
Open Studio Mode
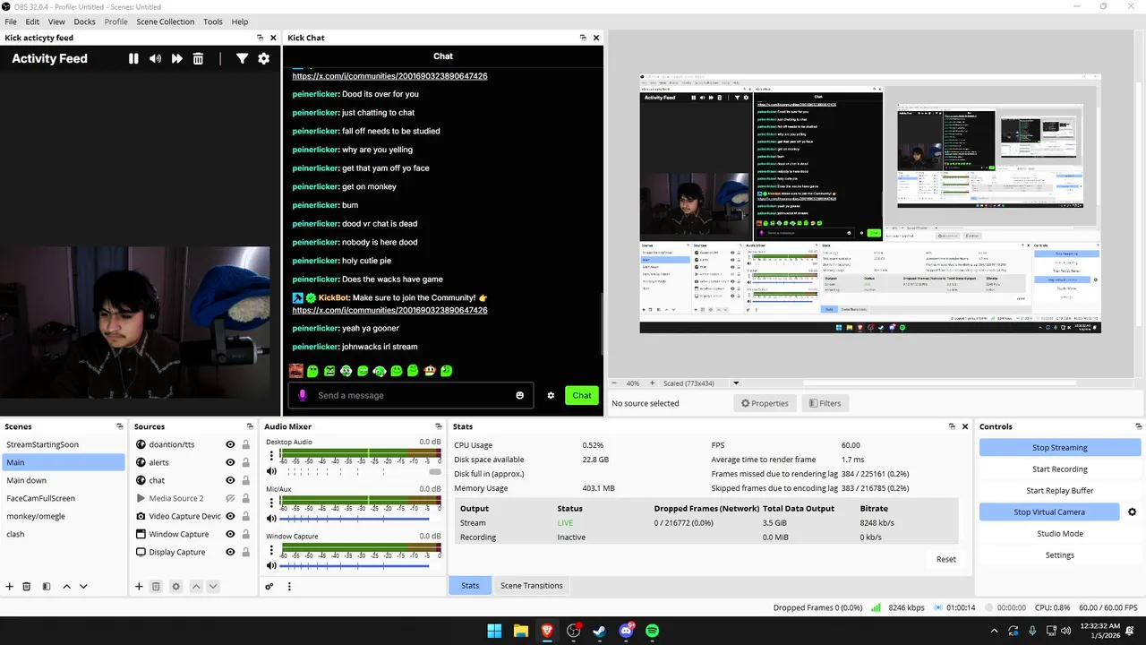pyautogui.click(x=1059, y=534)
